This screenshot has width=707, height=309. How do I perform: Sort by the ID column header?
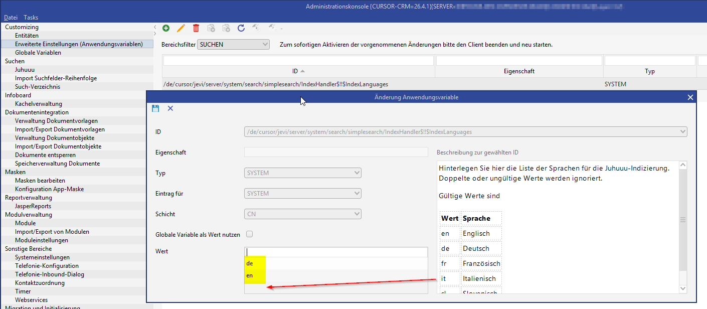[298, 71]
